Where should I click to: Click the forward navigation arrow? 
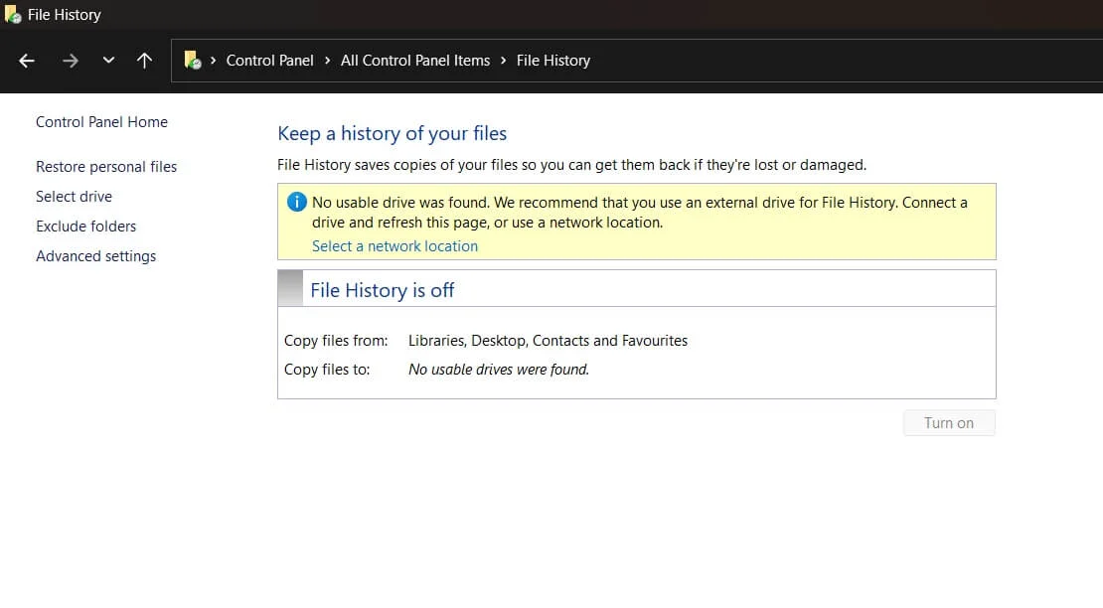pos(70,61)
